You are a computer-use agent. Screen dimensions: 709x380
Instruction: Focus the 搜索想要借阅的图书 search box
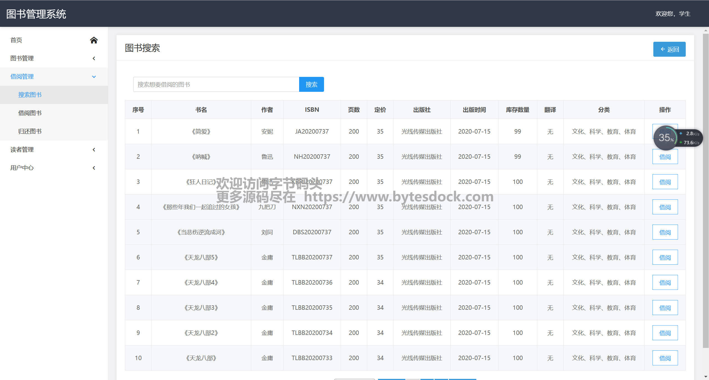click(216, 84)
